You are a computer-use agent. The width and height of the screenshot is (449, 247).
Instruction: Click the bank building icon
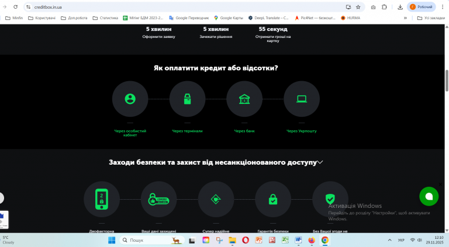244,99
